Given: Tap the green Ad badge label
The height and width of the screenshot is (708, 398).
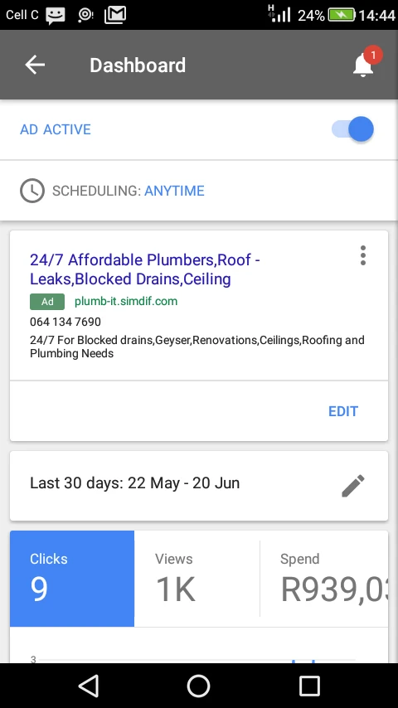Looking at the screenshot, I should tap(47, 302).
